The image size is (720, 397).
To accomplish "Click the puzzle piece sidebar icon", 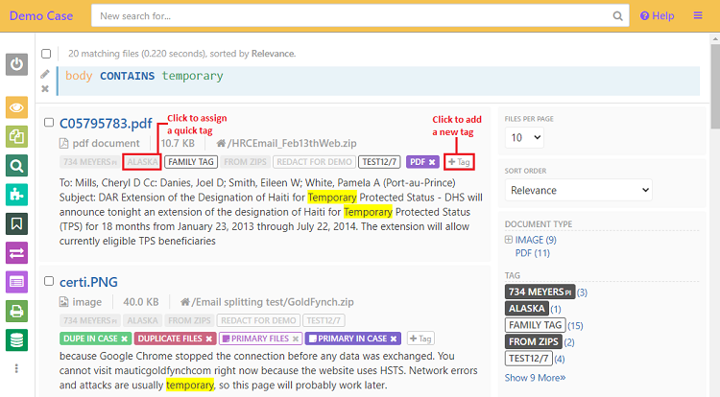I will tap(17, 195).
